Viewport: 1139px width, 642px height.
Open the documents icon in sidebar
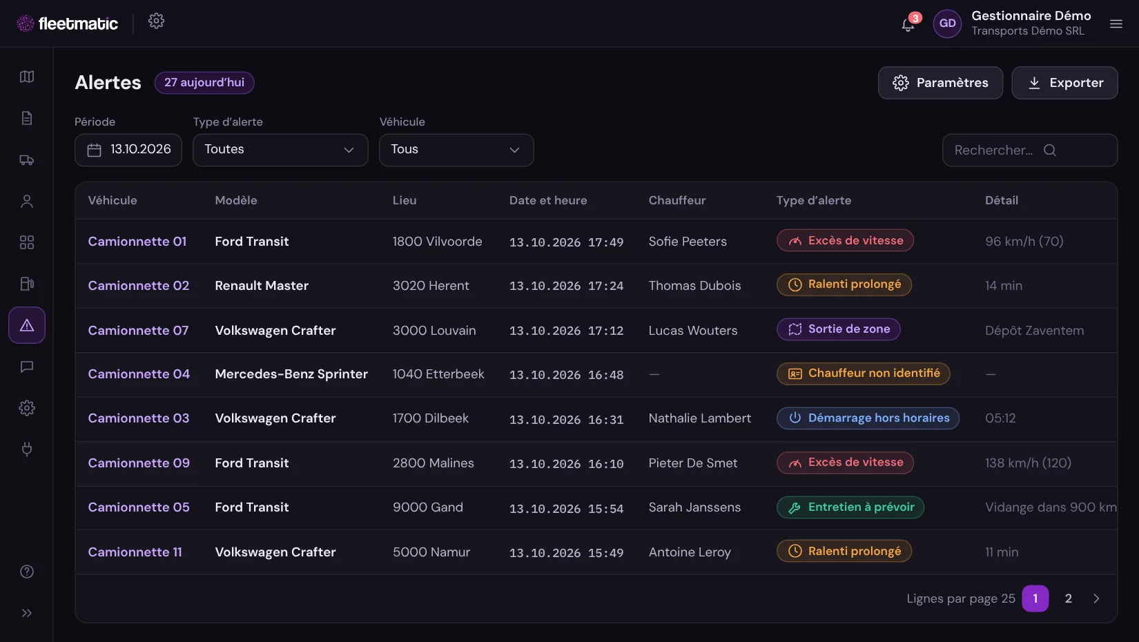point(27,118)
